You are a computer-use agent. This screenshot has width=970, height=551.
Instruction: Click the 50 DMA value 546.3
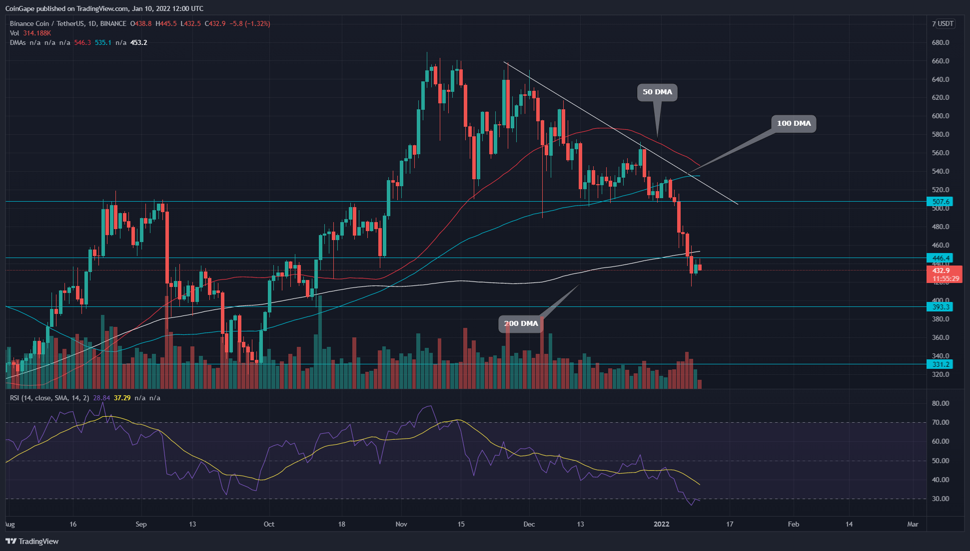click(82, 42)
